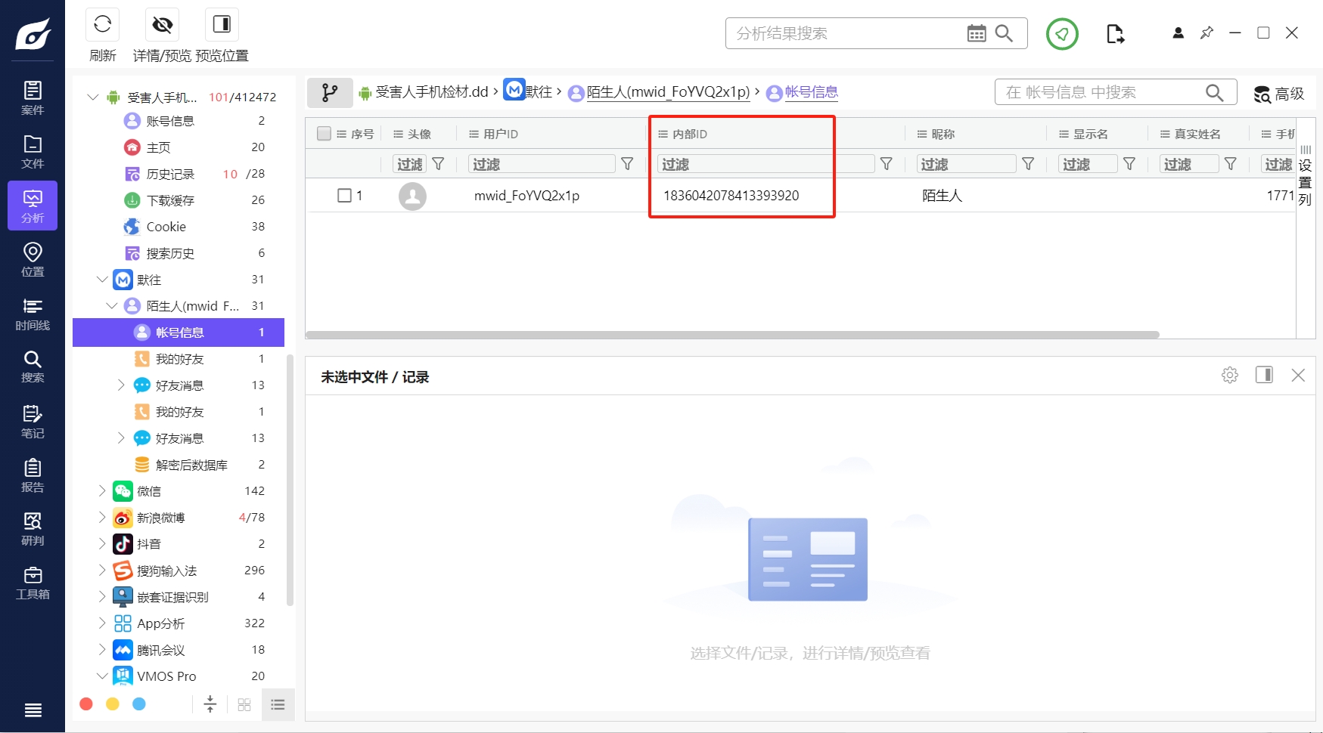Click the 显示名 column header
This screenshot has width=1323, height=733.
[1090, 134]
